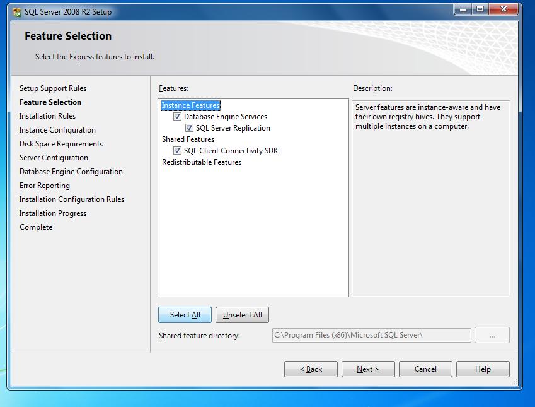The image size is (535, 407).
Task: Minimize the setup window
Action: point(463,9)
